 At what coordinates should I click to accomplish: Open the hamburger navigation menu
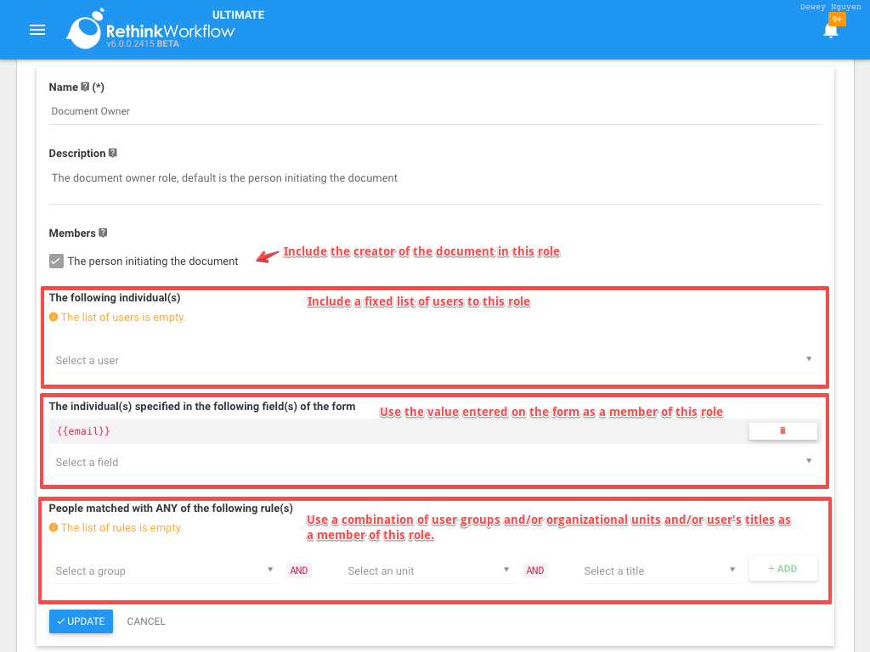(37, 29)
